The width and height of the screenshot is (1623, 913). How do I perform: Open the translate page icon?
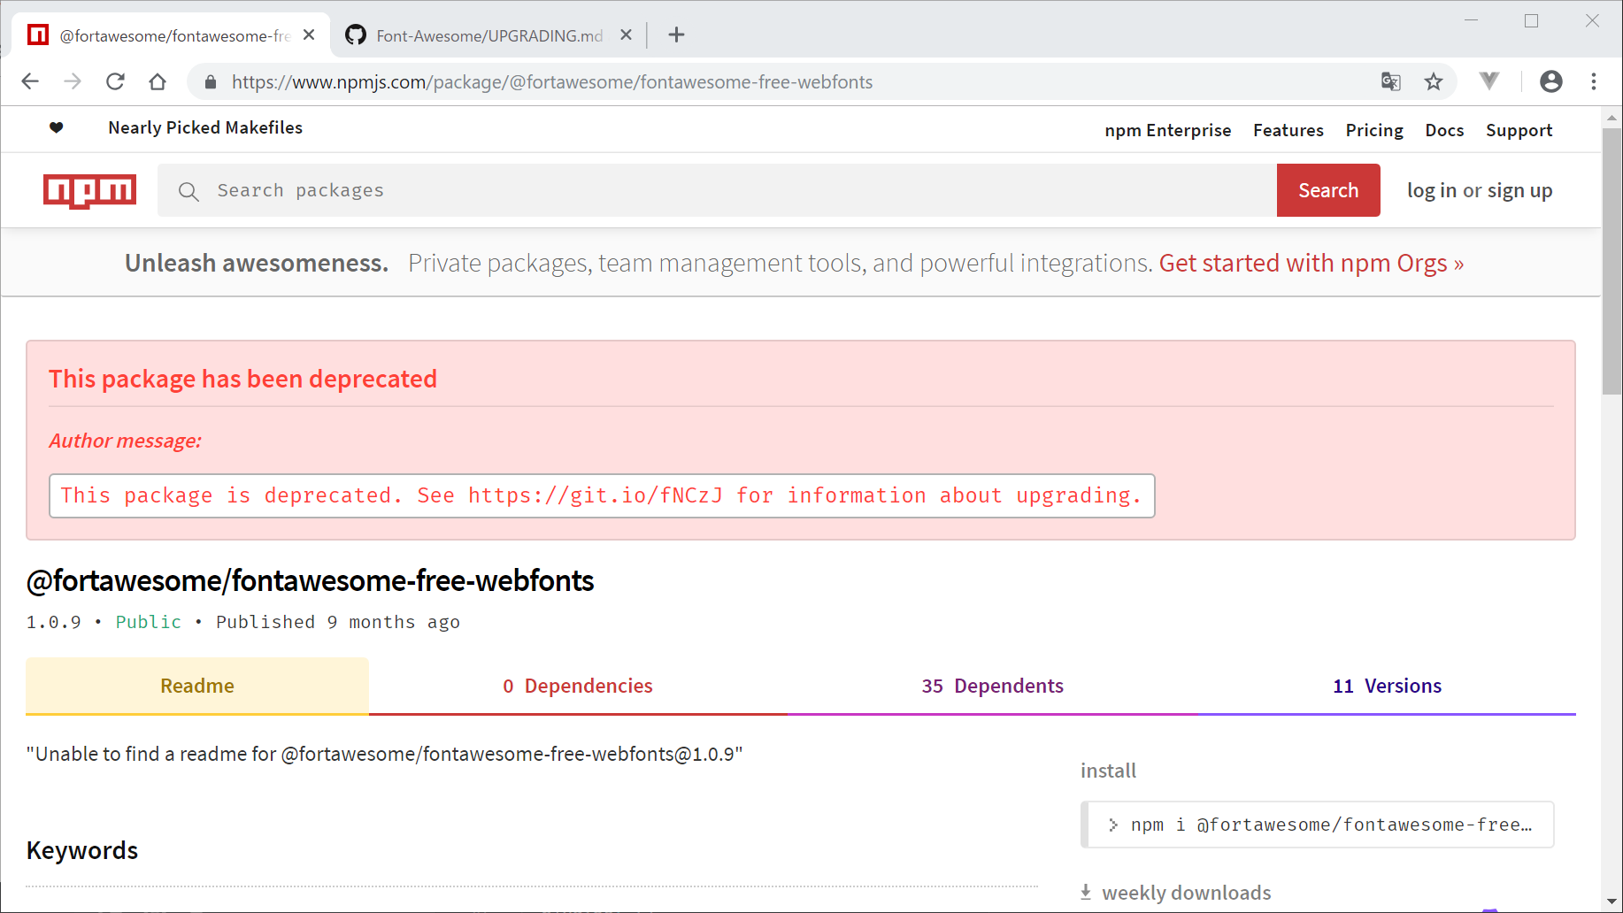1390,82
